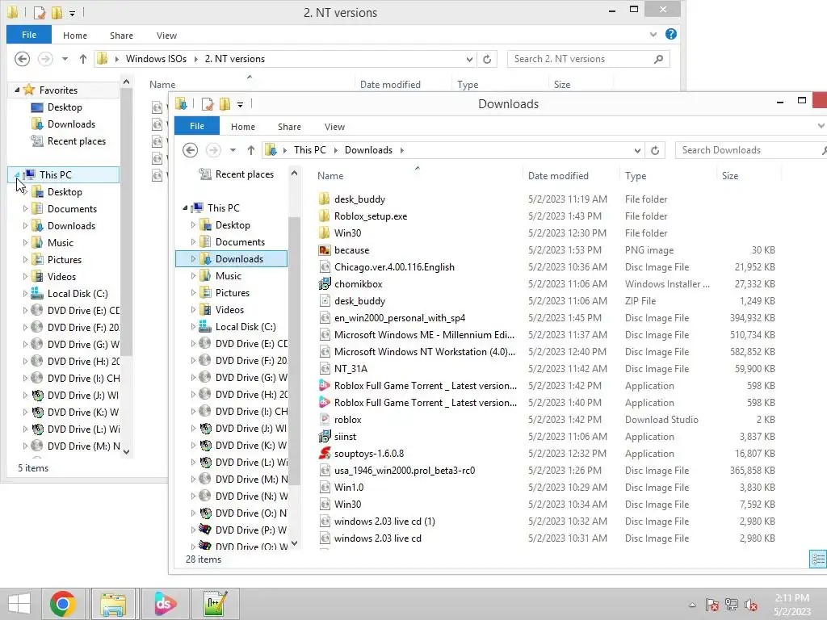The height and width of the screenshot is (620, 827).
Task: Select the souptoys-1.6.0.8 application icon
Action: click(325, 454)
